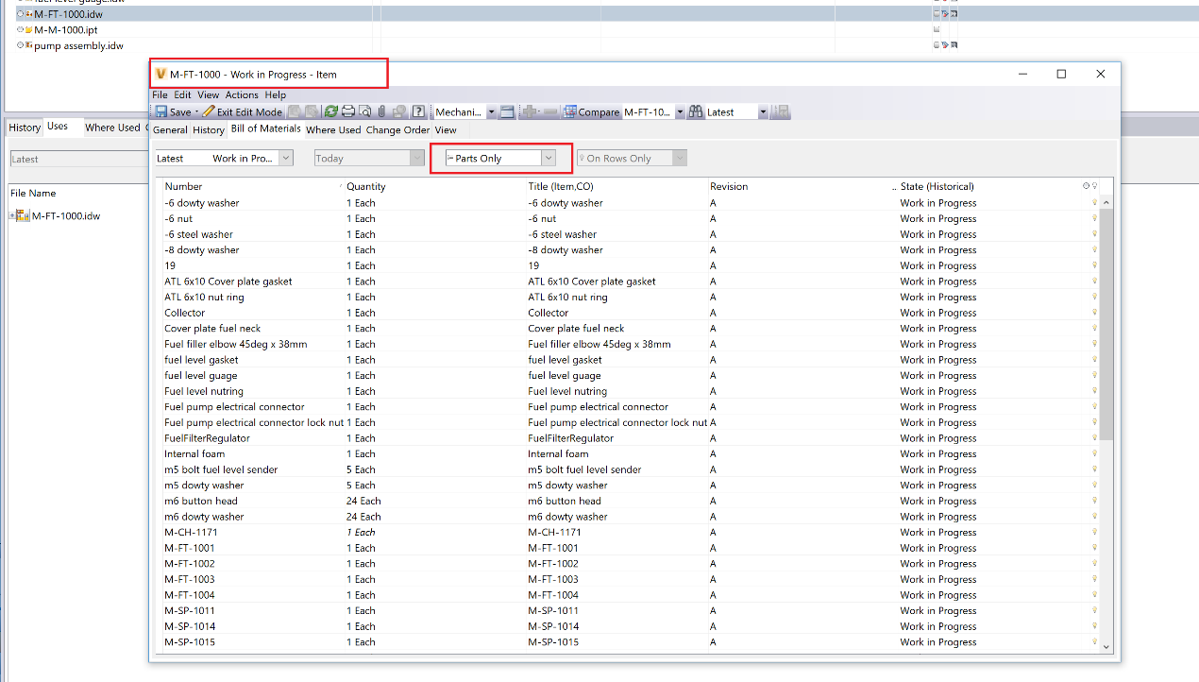Click the layout icon right of the Mechani... dropdown
This screenshot has height=682, width=1199.
coord(507,111)
